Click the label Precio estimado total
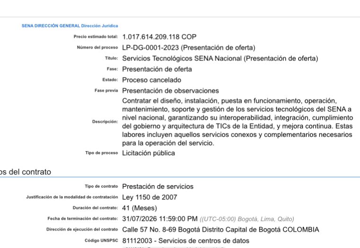 [96, 37]
